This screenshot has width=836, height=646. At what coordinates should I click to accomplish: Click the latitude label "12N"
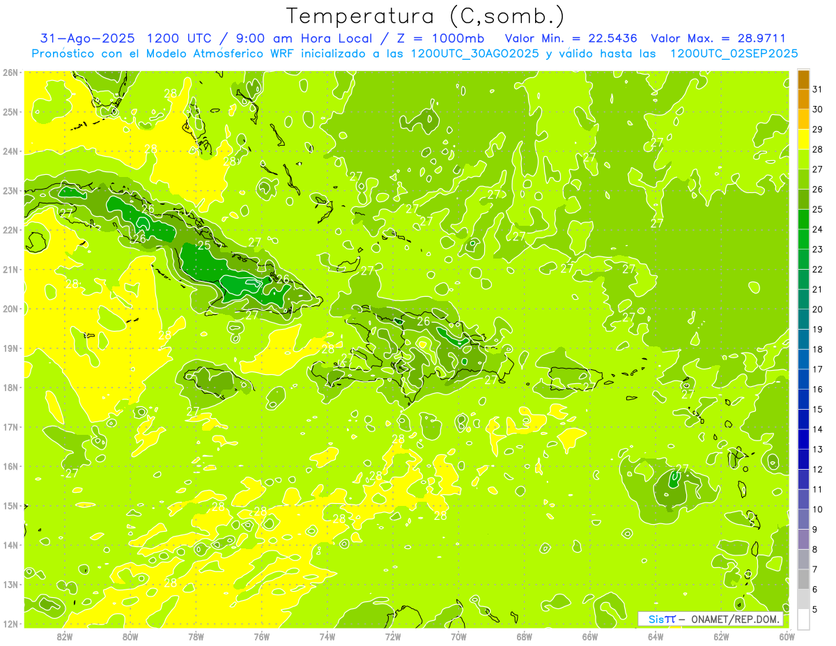[10, 624]
